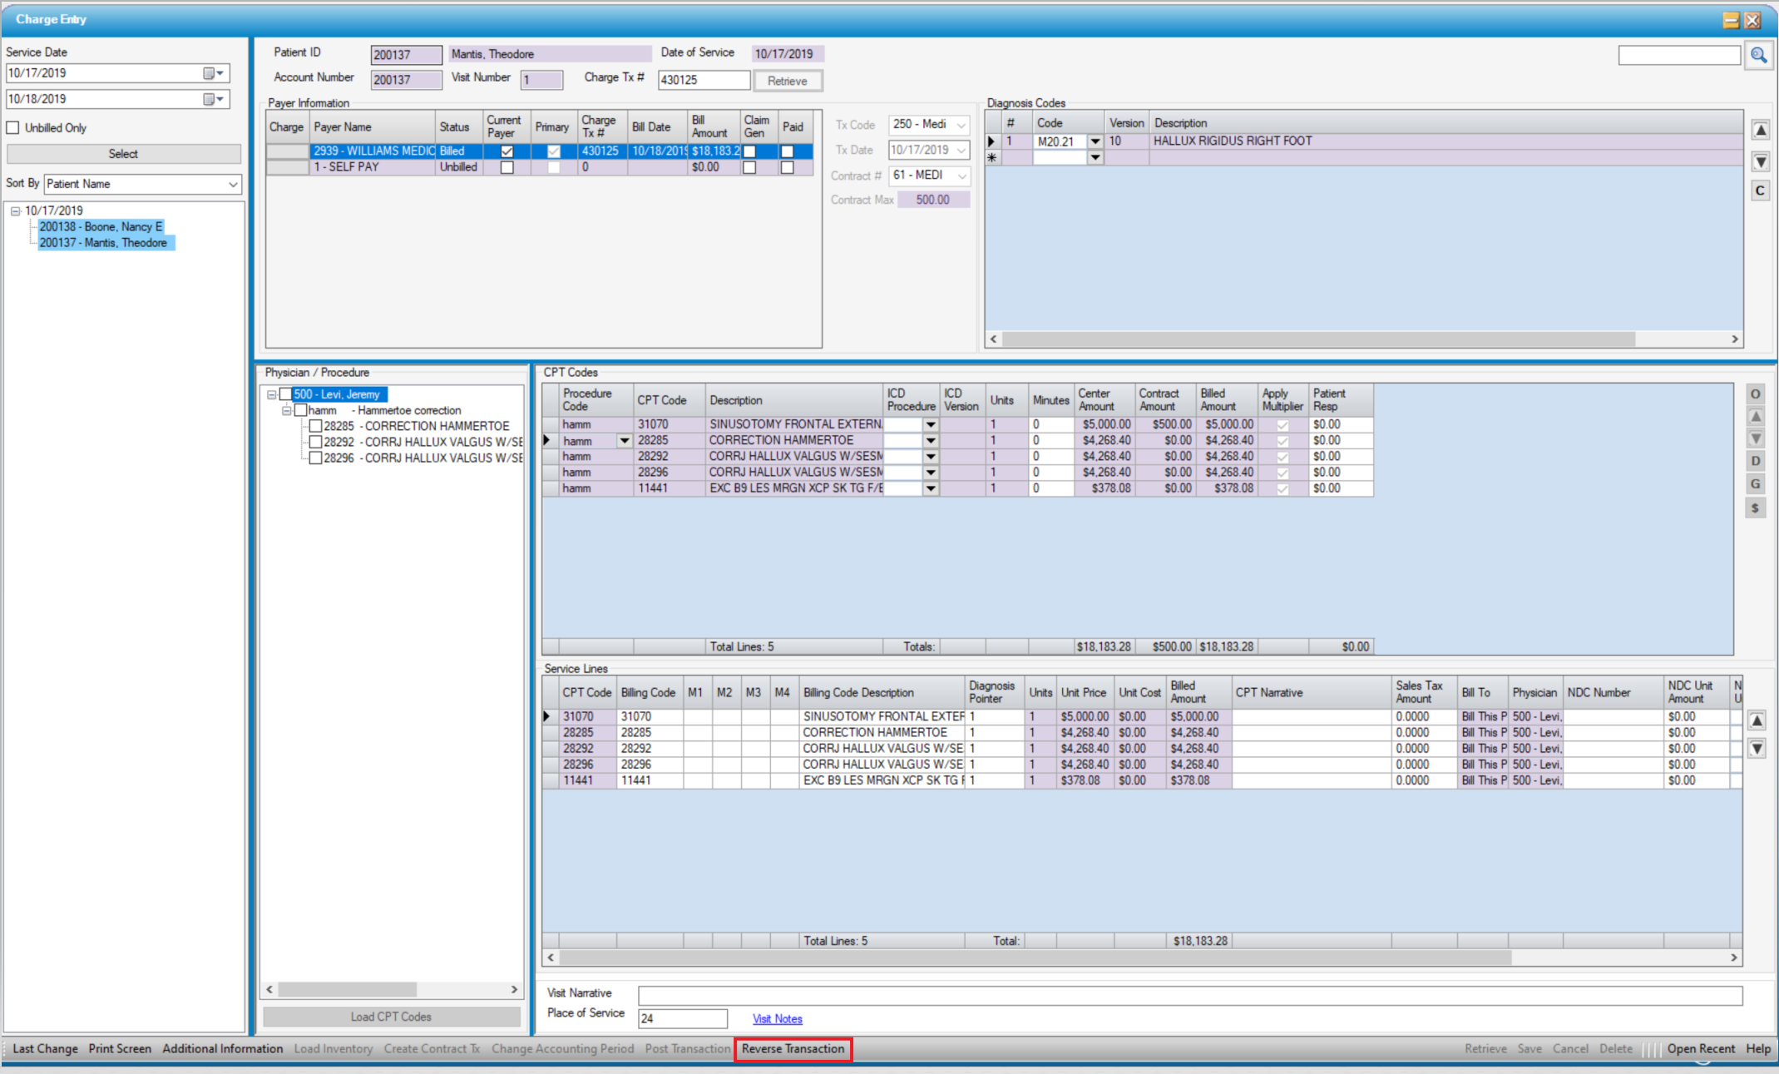1779x1074 pixels.
Task: Click the D icon beside CPT codes
Action: click(1755, 461)
